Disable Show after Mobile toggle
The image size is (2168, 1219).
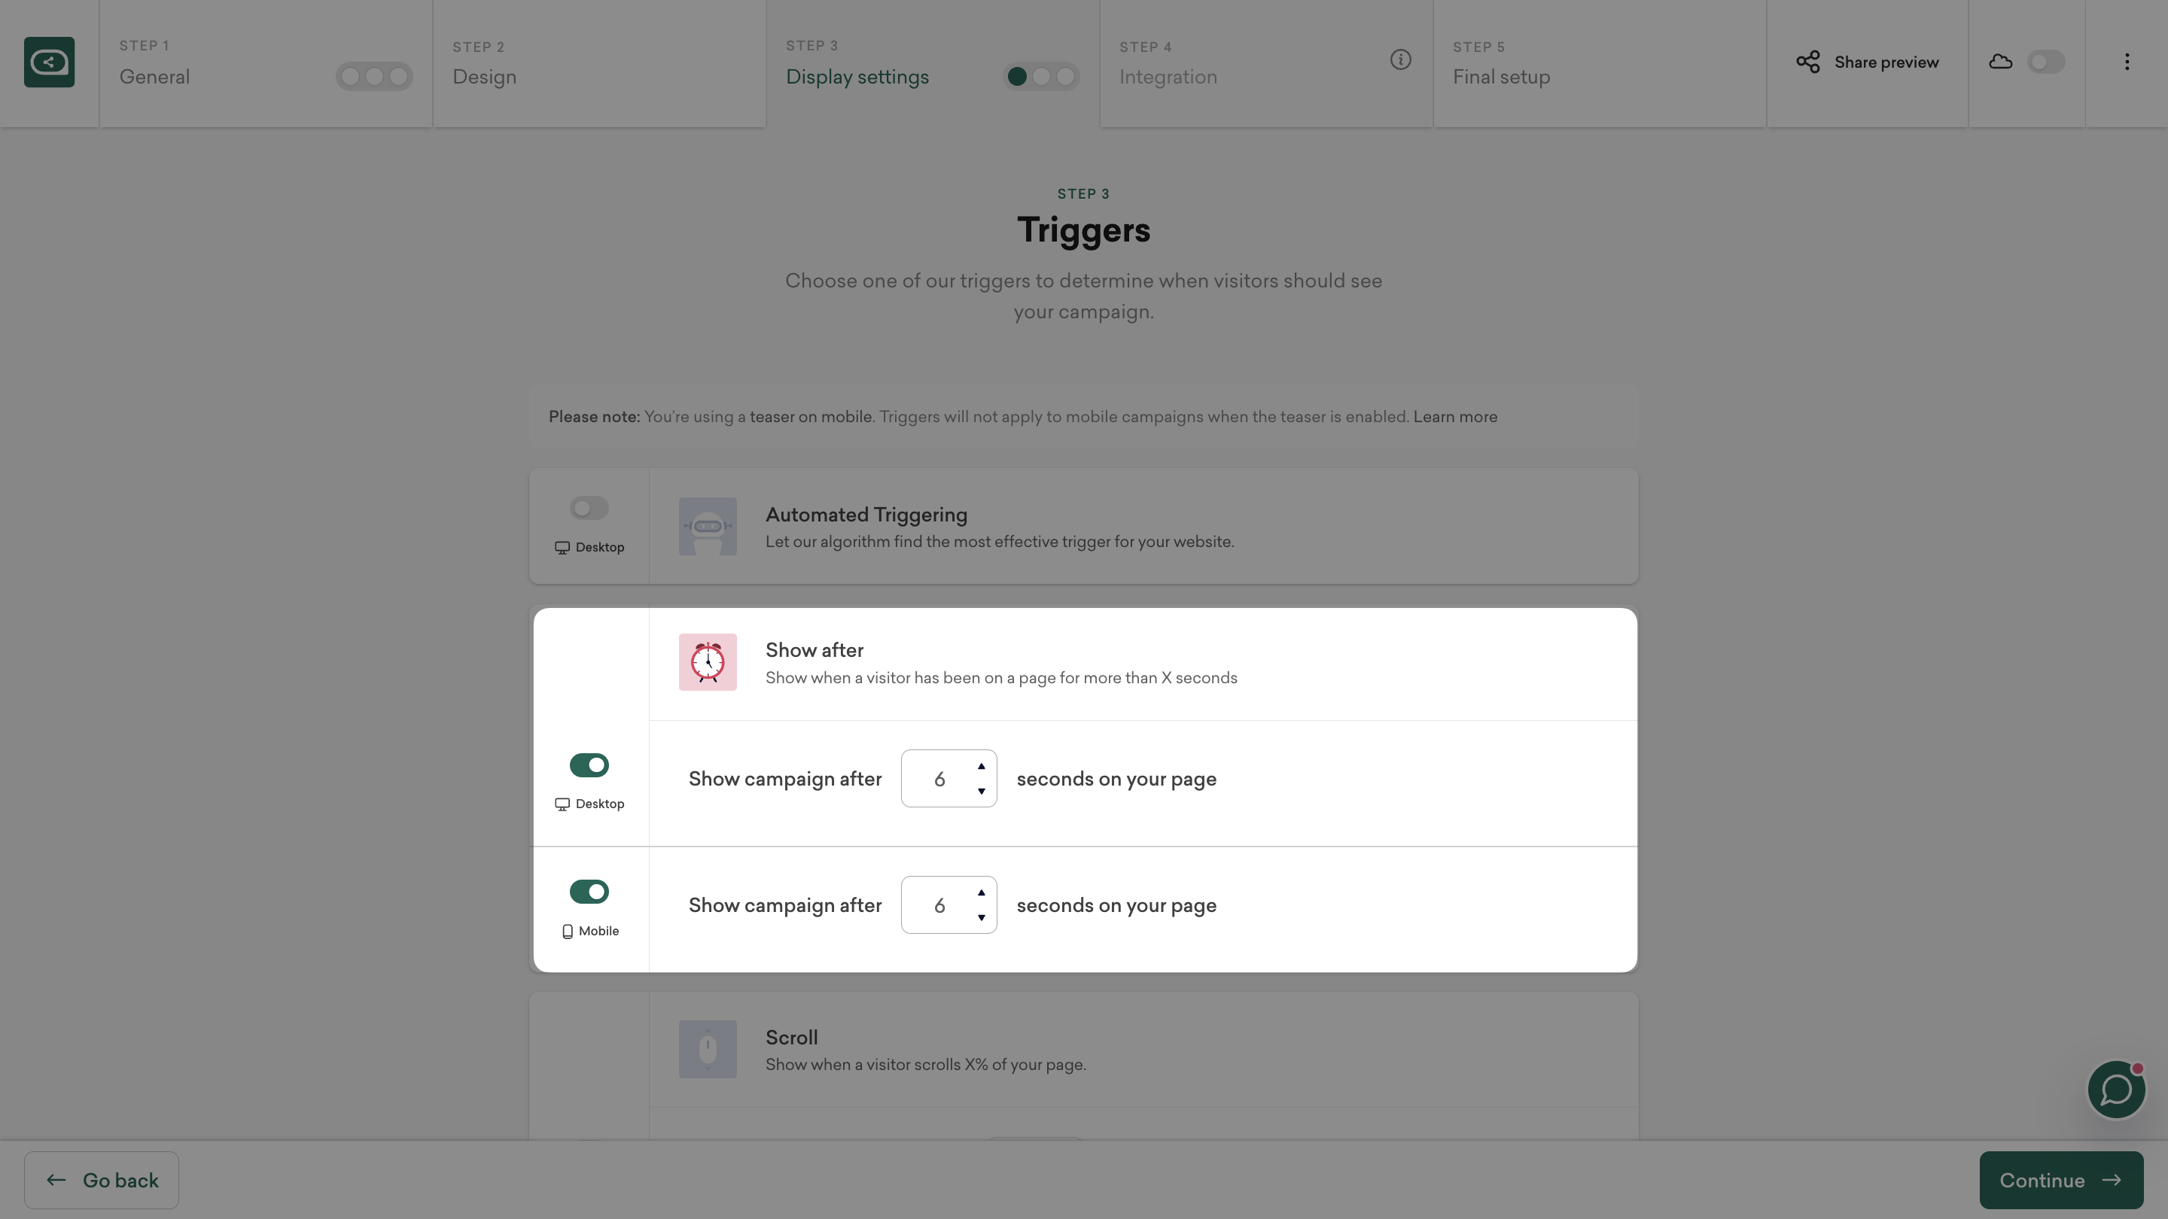tap(589, 892)
